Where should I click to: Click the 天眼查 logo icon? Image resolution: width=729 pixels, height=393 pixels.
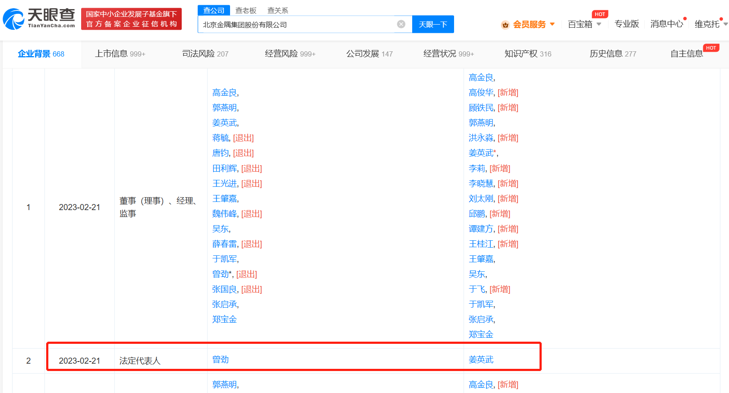14,19
